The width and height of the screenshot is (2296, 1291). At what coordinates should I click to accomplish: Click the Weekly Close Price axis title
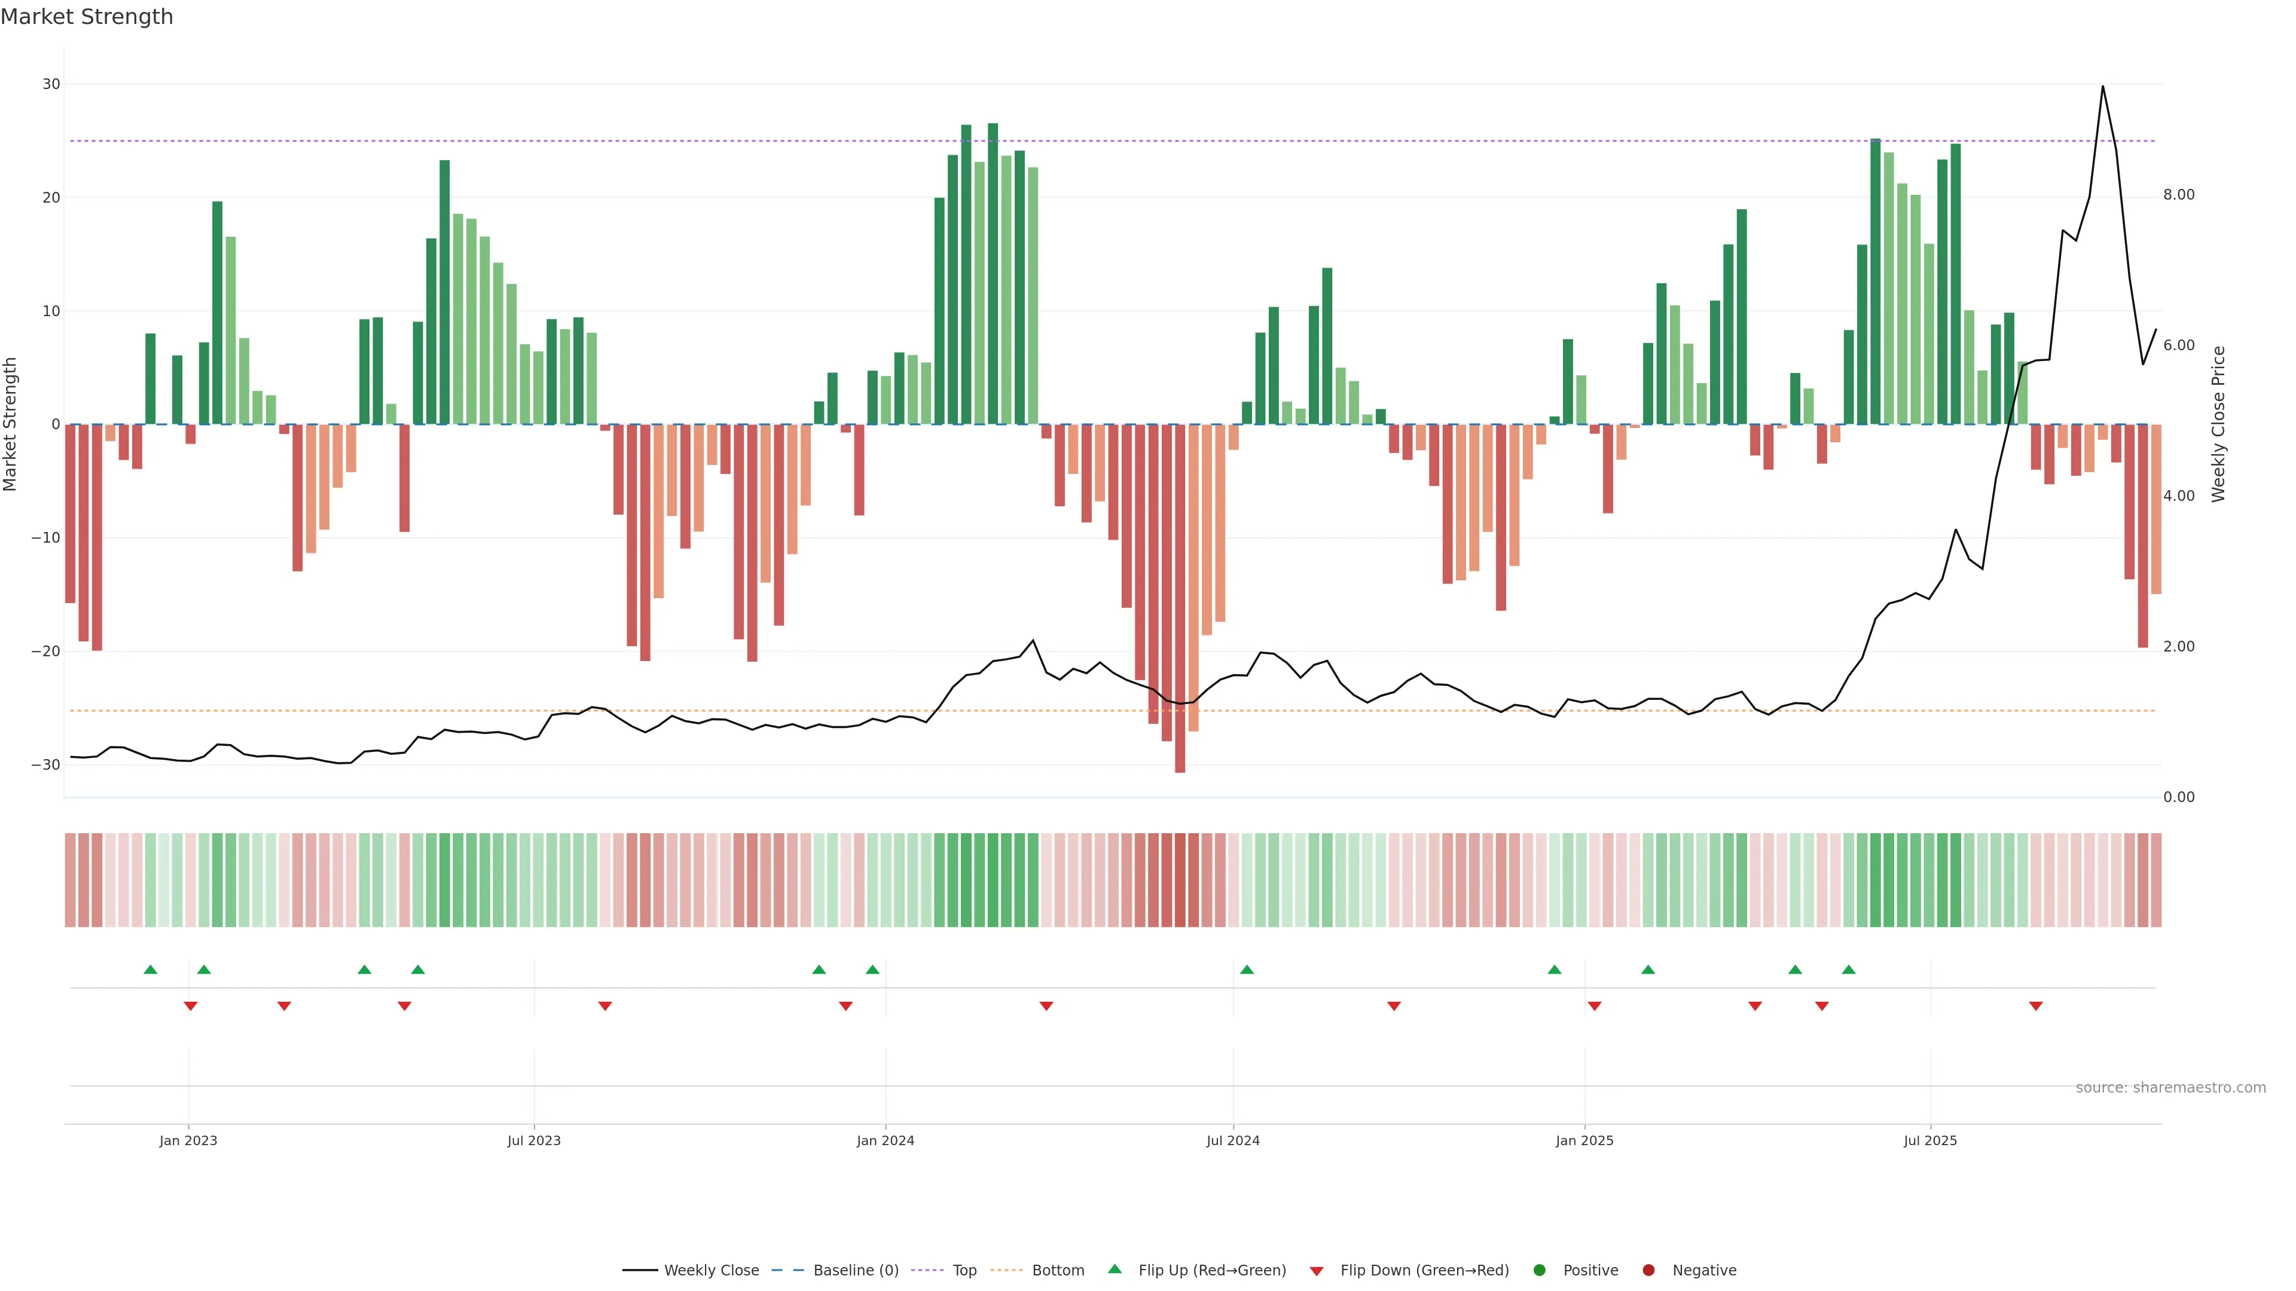coord(2218,424)
